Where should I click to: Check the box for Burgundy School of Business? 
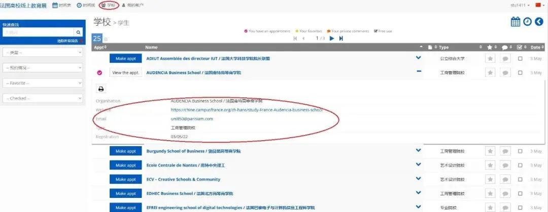tap(520, 151)
